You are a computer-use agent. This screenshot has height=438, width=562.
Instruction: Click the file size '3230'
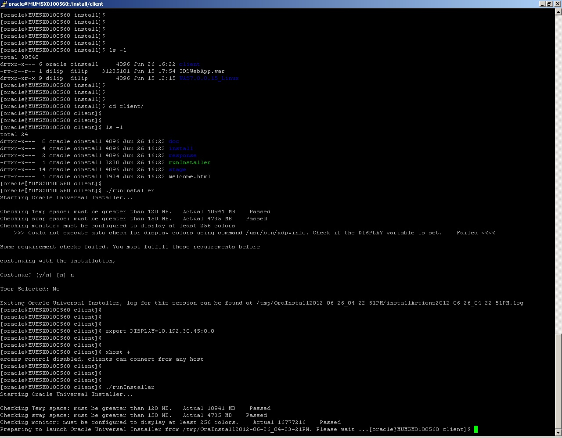[112, 162]
